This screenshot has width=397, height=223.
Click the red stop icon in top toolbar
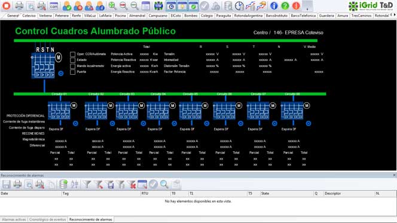pos(7,6)
